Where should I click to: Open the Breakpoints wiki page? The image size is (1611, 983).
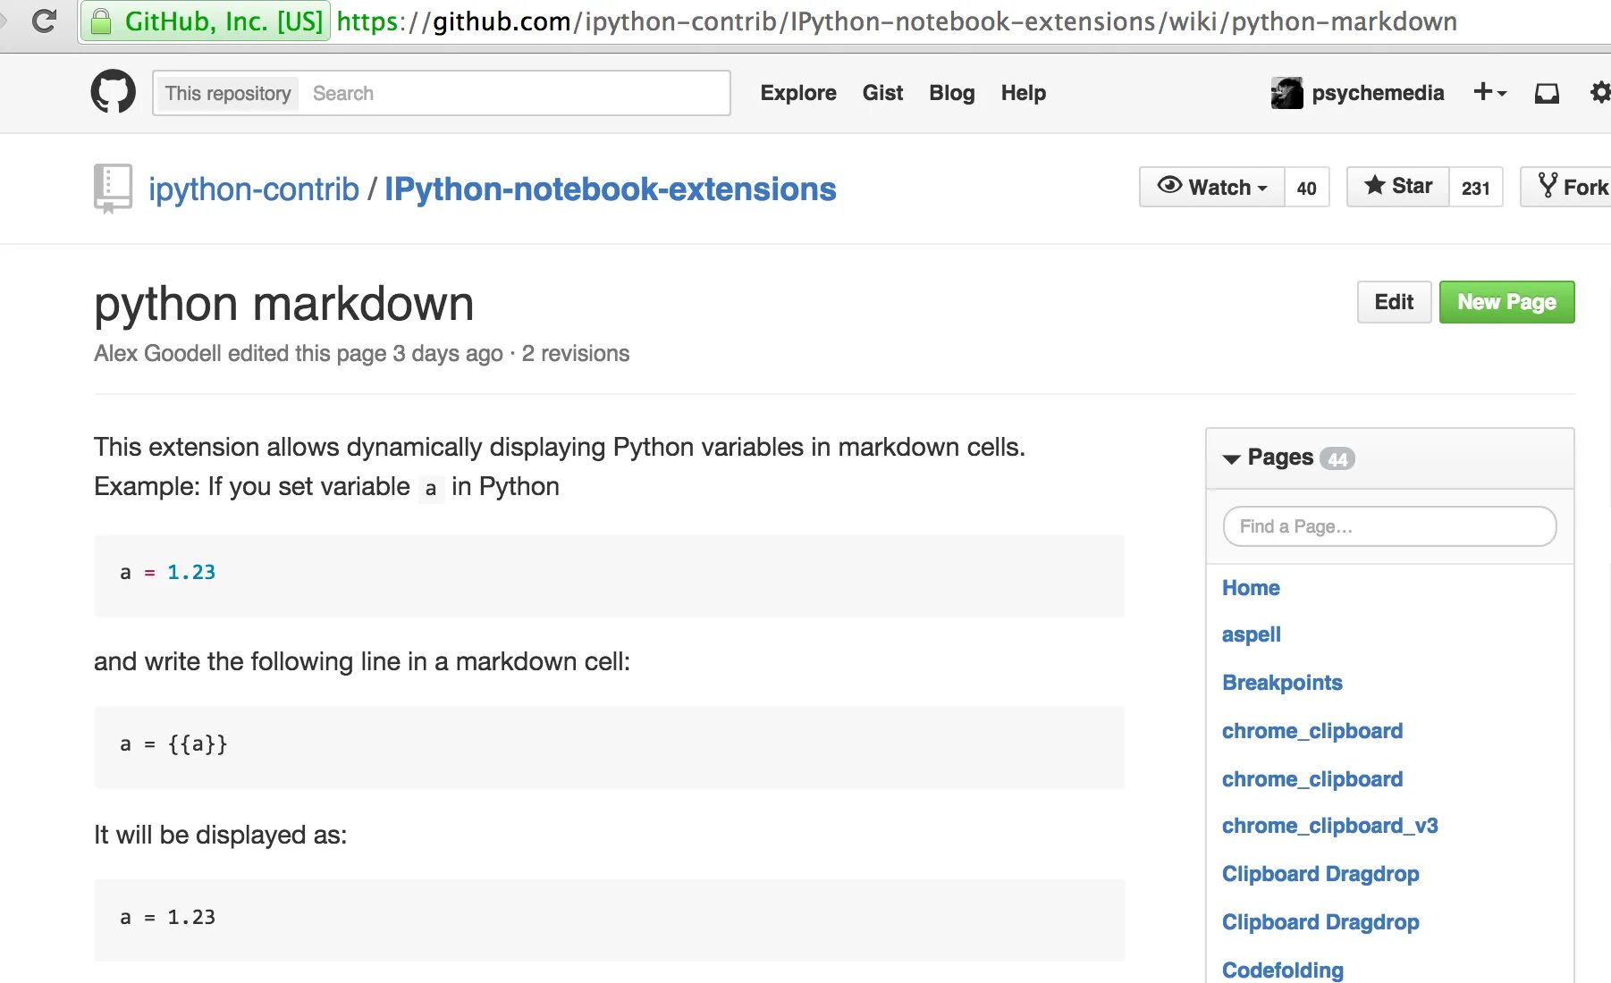pos(1282,683)
